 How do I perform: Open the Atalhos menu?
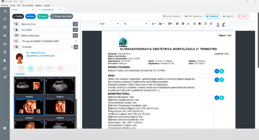[39, 5]
